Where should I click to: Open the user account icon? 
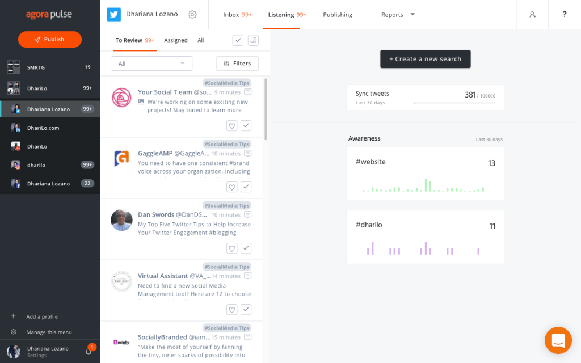click(x=532, y=14)
